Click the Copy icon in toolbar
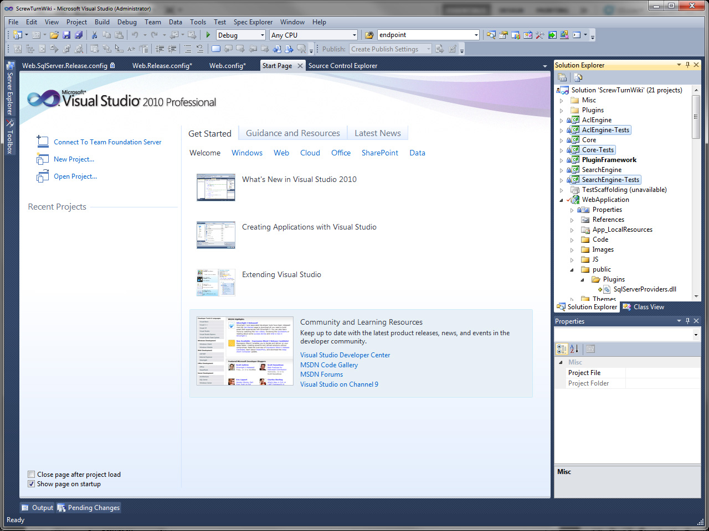This screenshot has height=531, width=709. point(106,35)
